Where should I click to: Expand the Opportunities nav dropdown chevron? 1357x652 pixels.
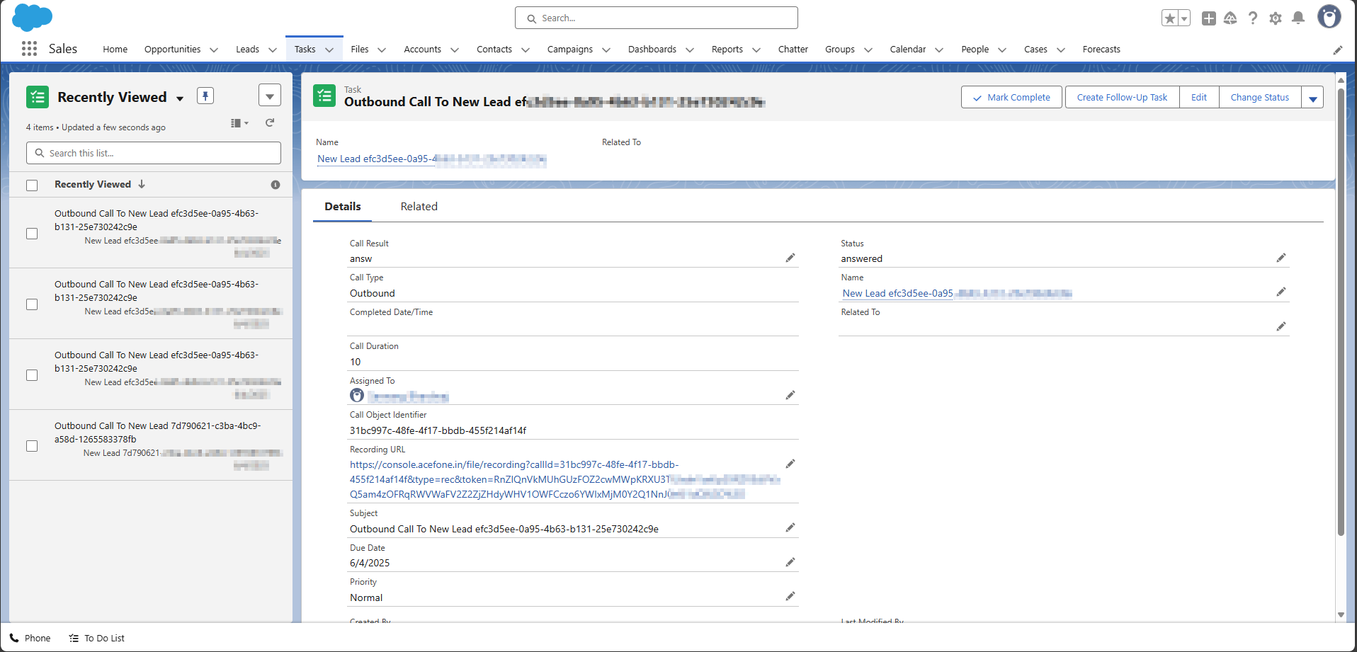tap(213, 50)
